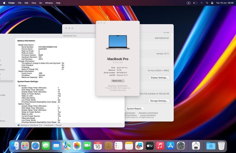Open the Licence Agreement link
Image resolution: width=236 pixels, height=153 pixels.
tap(148, 115)
